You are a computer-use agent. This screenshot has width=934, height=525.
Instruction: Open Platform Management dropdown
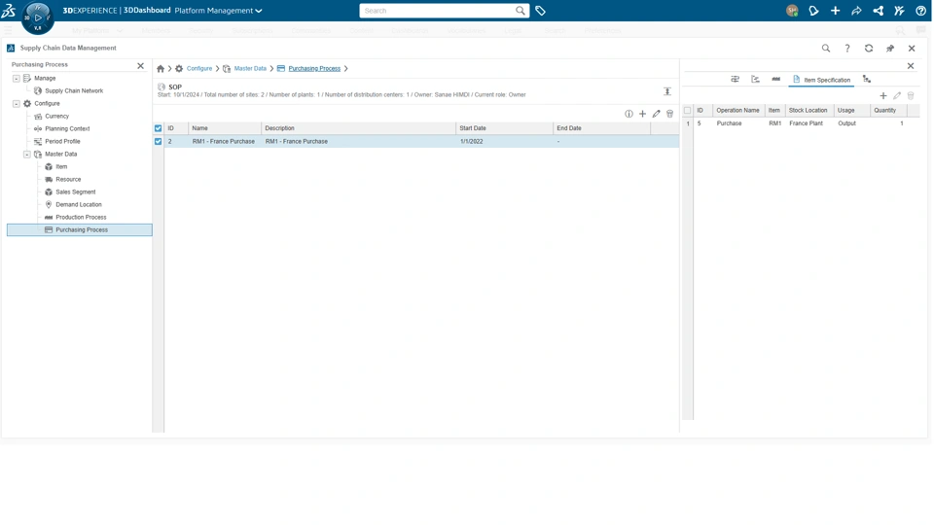point(218,11)
